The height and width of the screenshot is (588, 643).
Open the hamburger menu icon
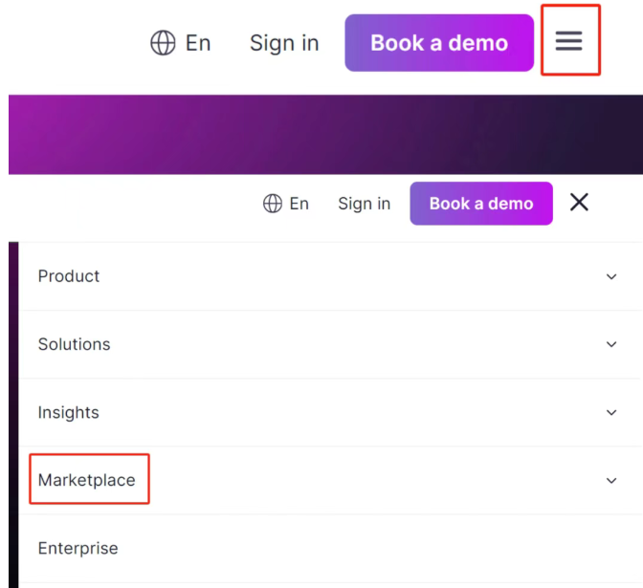(568, 41)
